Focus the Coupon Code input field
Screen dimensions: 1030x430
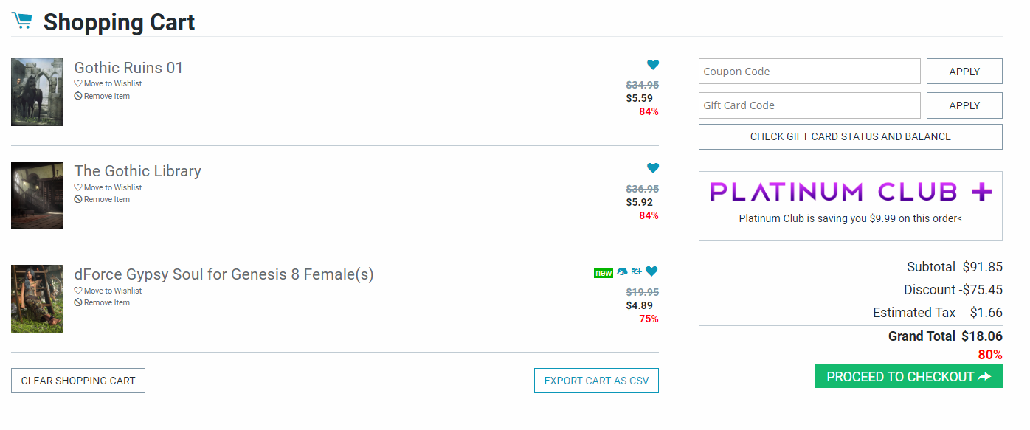click(809, 72)
